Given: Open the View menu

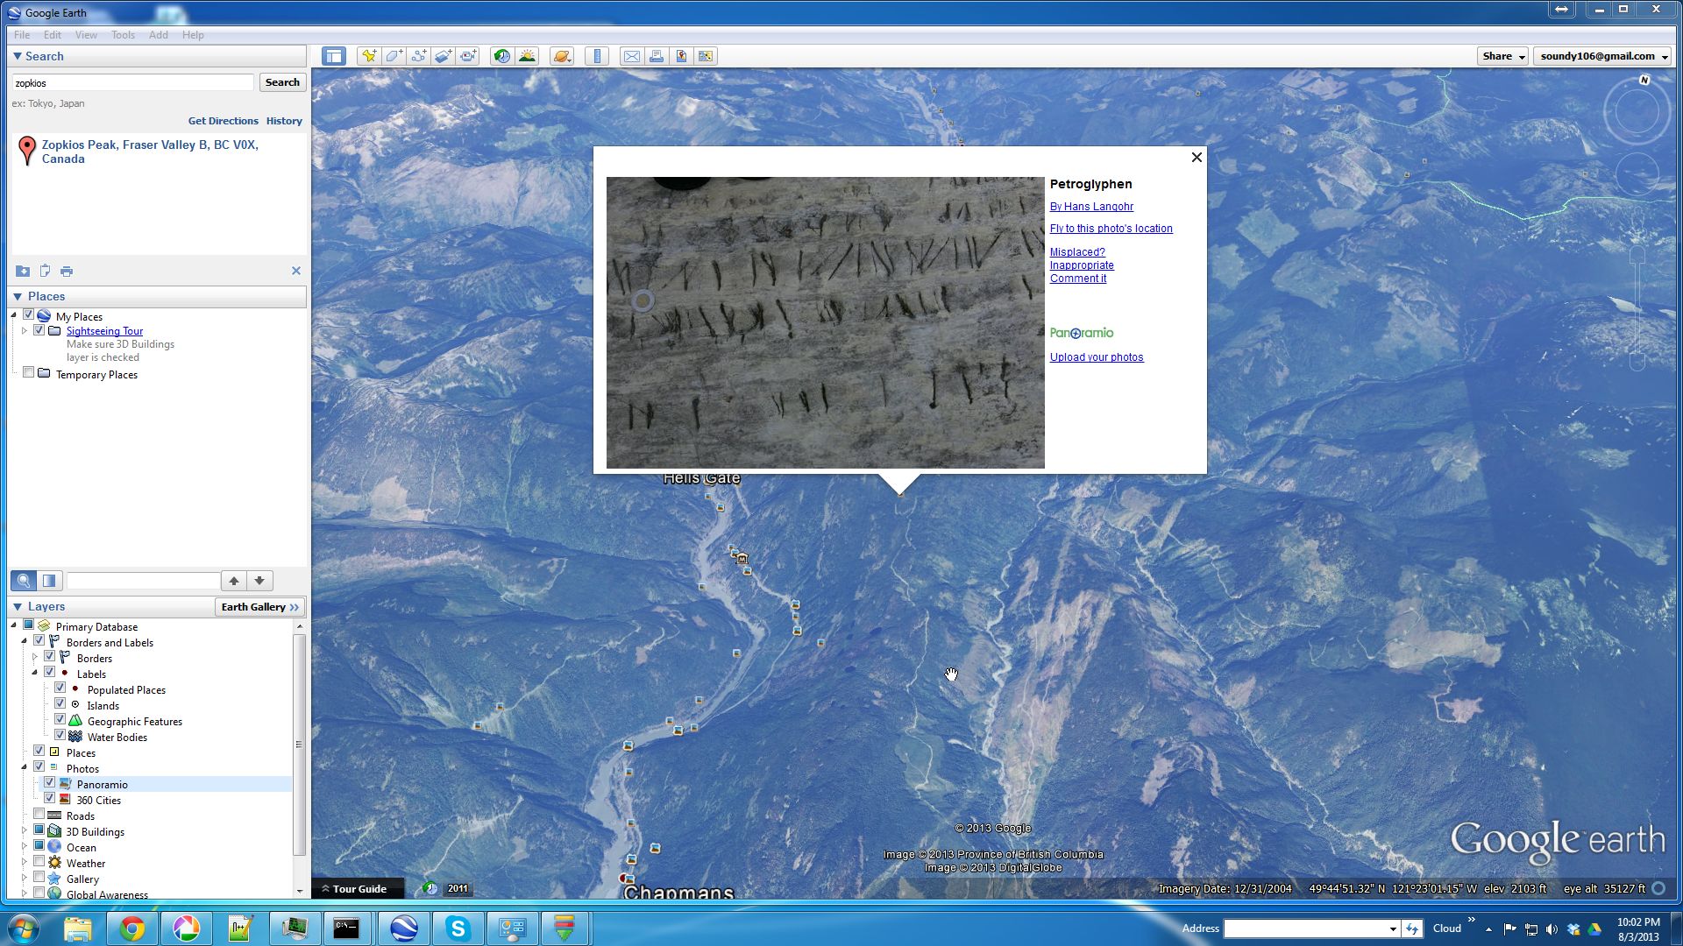Looking at the screenshot, I should point(86,35).
